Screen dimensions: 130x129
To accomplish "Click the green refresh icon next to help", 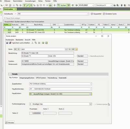I will (x=46, y=43).
